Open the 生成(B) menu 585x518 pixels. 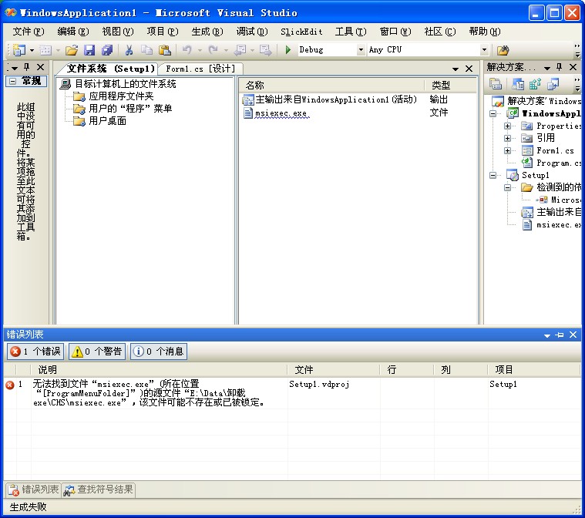click(207, 32)
